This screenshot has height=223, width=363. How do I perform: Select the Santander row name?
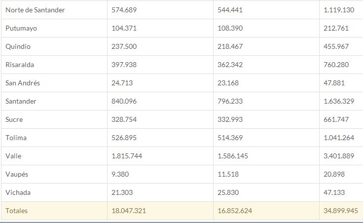tap(21, 101)
